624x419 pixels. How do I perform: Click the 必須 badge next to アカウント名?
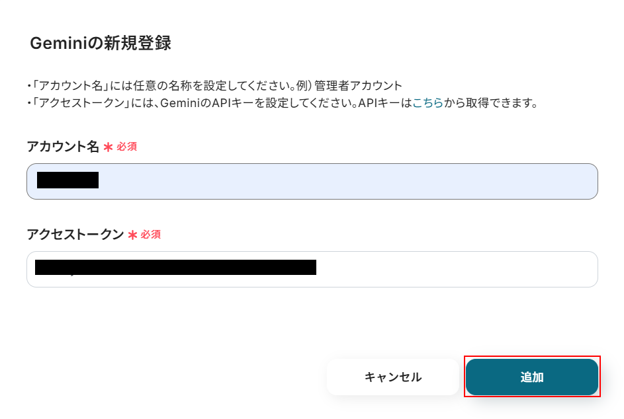(127, 147)
